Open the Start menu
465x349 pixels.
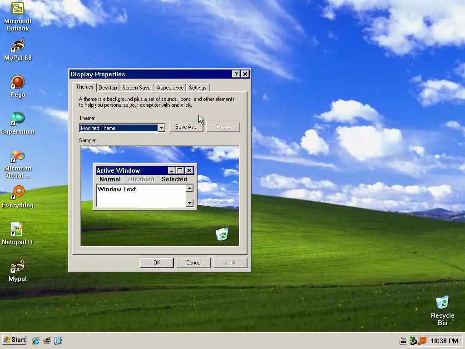(14, 340)
